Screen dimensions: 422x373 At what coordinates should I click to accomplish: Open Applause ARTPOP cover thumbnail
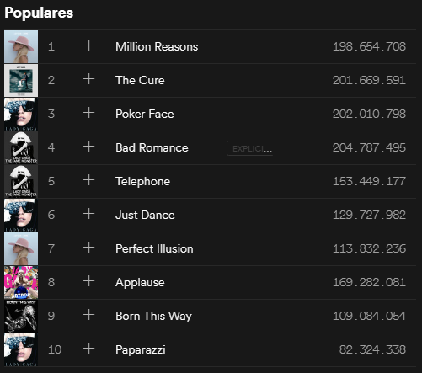point(21,282)
